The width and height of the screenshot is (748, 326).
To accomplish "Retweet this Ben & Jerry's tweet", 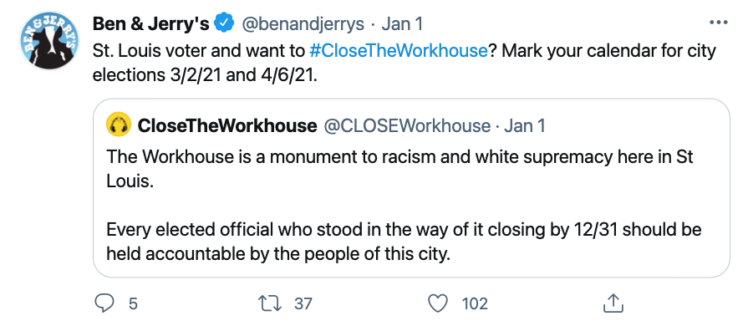I will (269, 303).
